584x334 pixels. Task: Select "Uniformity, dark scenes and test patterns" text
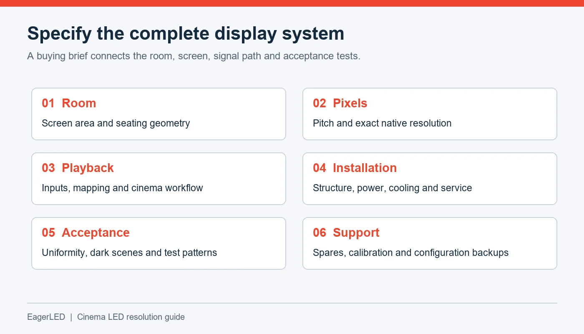[x=129, y=253]
